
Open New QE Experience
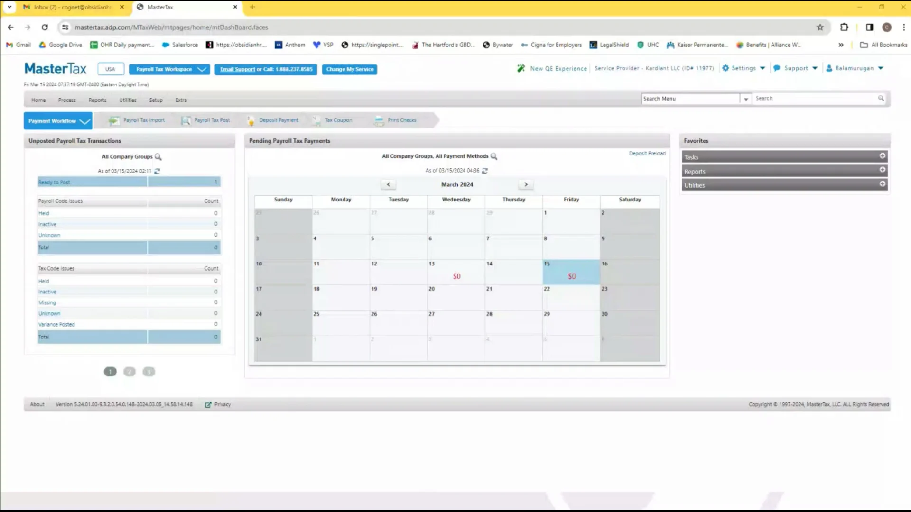552,68
